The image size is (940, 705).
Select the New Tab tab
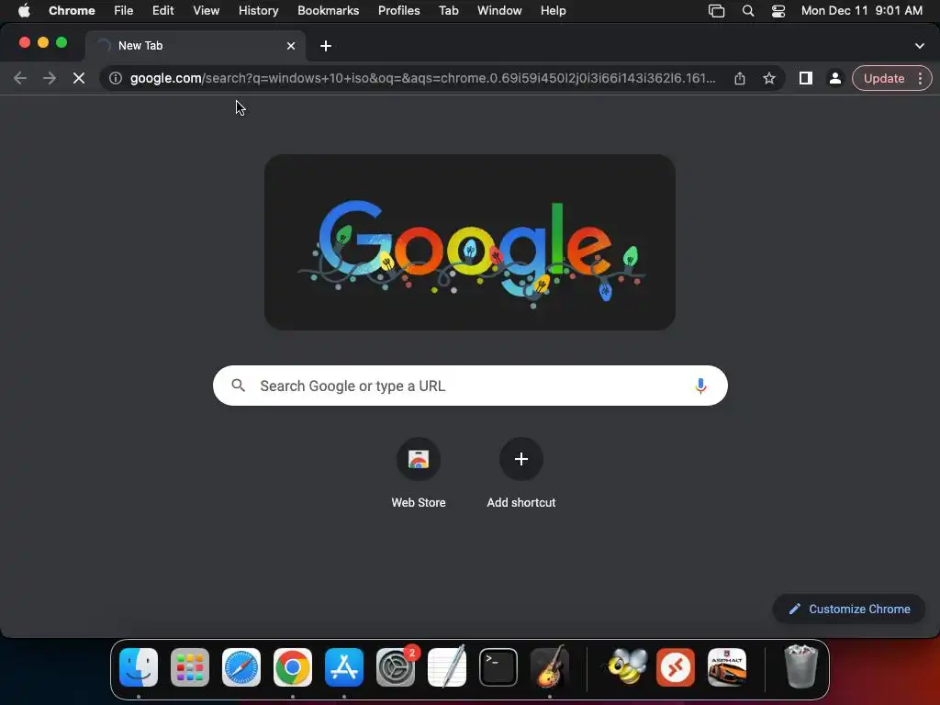coord(195,46)
